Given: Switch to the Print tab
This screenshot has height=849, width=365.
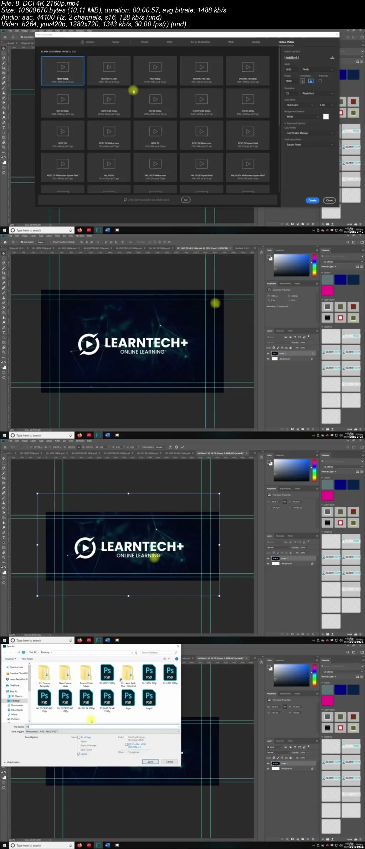Looking at the screenshot, I should (x=170, y=42).
